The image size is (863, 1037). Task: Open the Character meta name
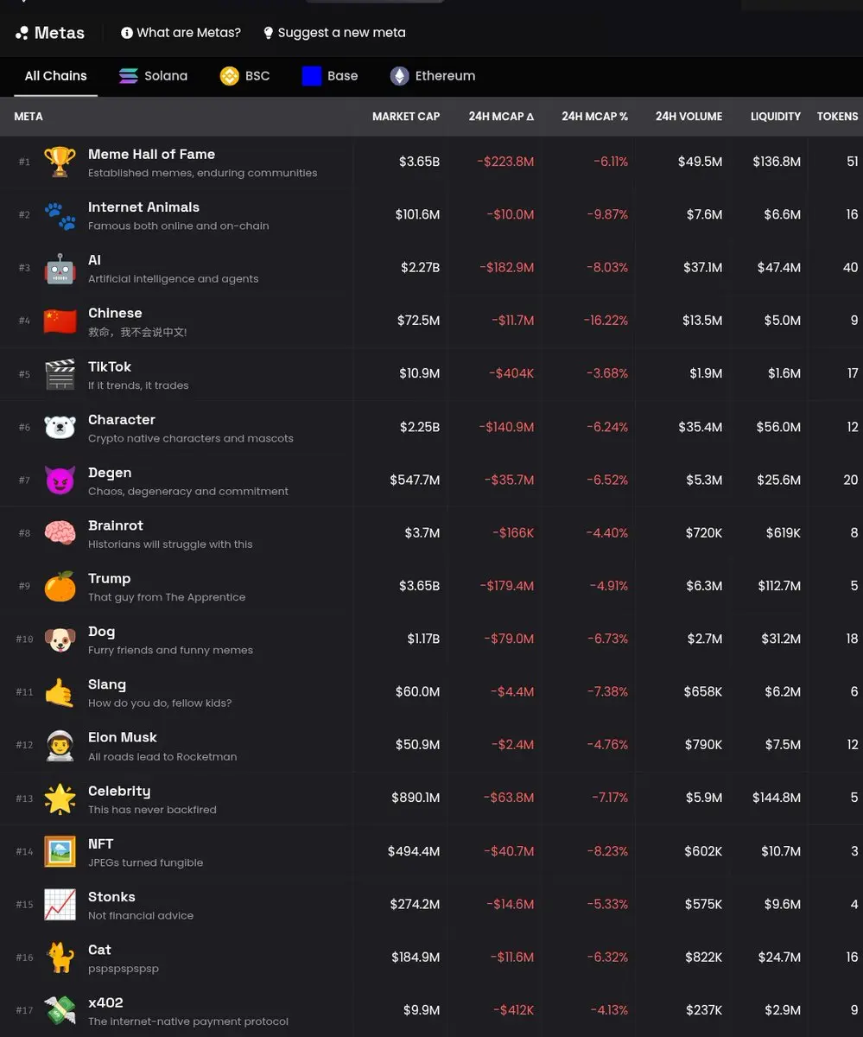tap(122, 420)
